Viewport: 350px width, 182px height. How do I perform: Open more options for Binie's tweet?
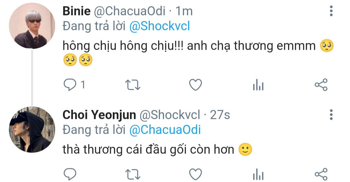coord(331,11)
